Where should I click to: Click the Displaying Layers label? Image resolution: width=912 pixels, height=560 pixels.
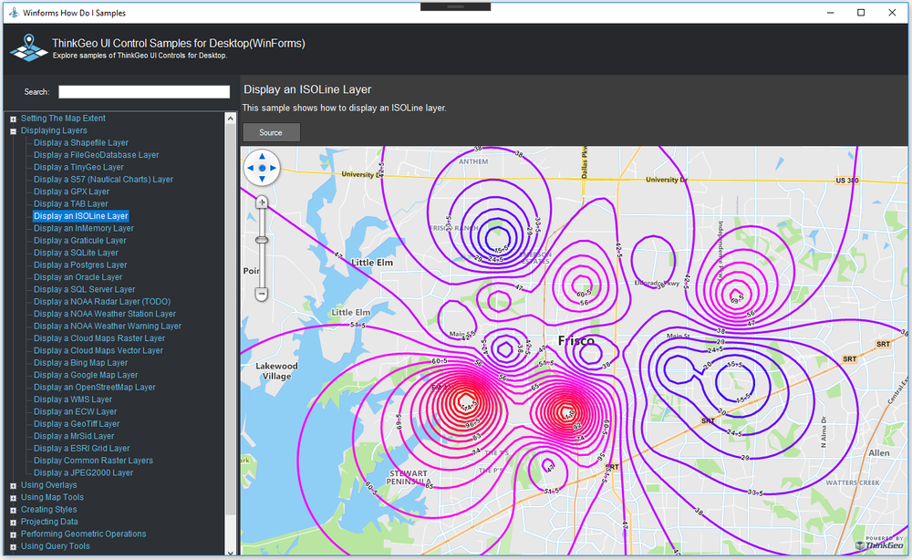tap(54, 130)
